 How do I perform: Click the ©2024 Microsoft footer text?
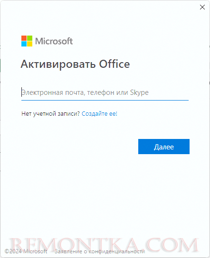pyautogui.click(x=26, y=251)
